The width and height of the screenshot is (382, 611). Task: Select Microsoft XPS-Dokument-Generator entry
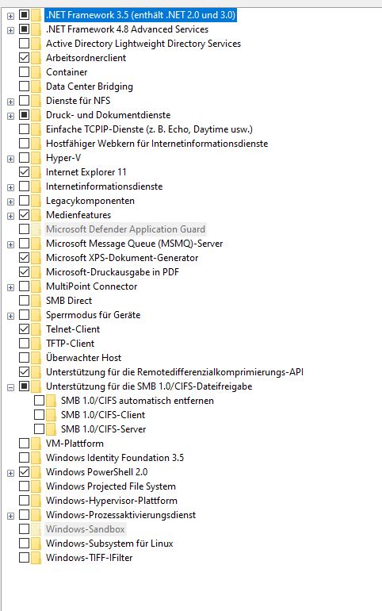pyautogui.click(x=122, y=258)
